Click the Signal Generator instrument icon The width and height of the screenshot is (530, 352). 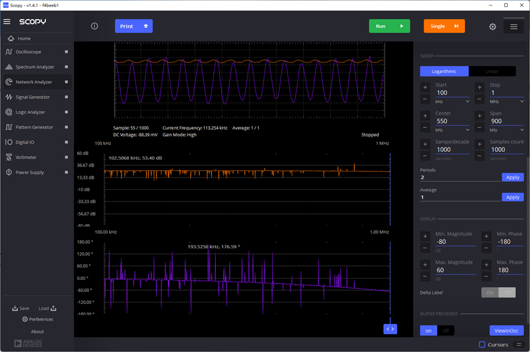point(9,97)
